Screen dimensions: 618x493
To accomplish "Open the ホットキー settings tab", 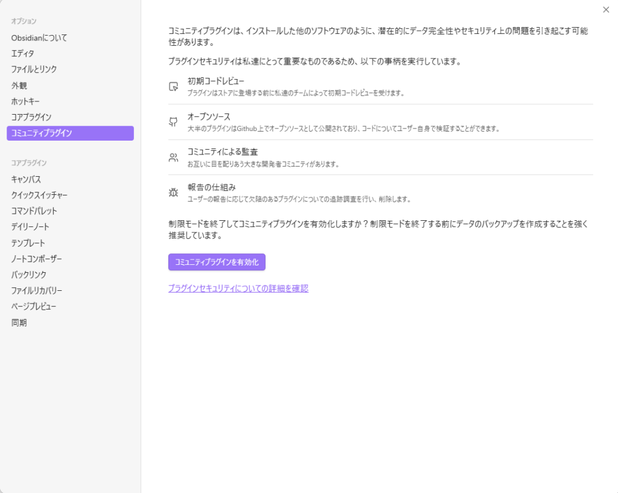I will [25, 101].
